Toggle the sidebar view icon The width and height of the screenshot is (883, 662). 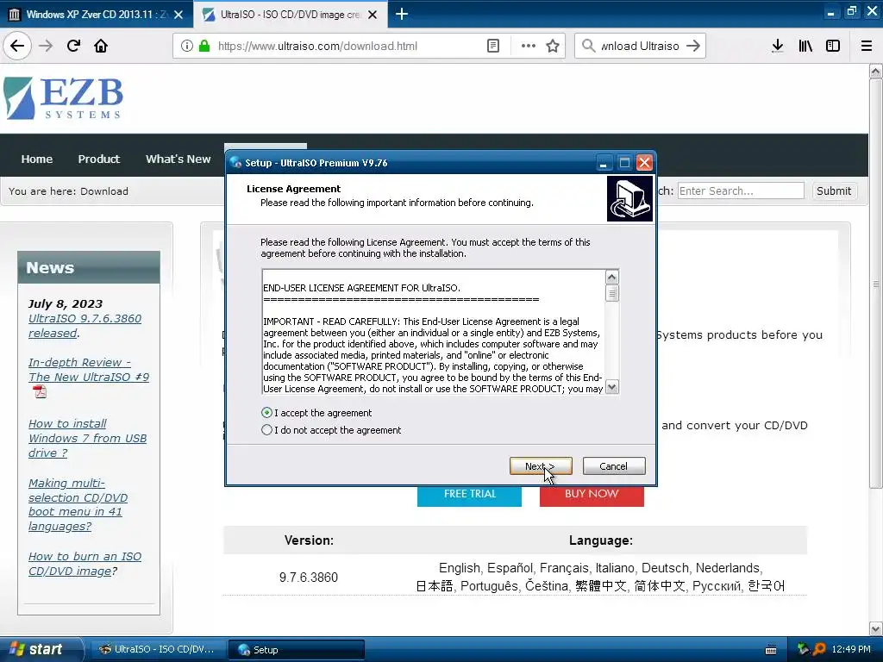tap(833, 46)
